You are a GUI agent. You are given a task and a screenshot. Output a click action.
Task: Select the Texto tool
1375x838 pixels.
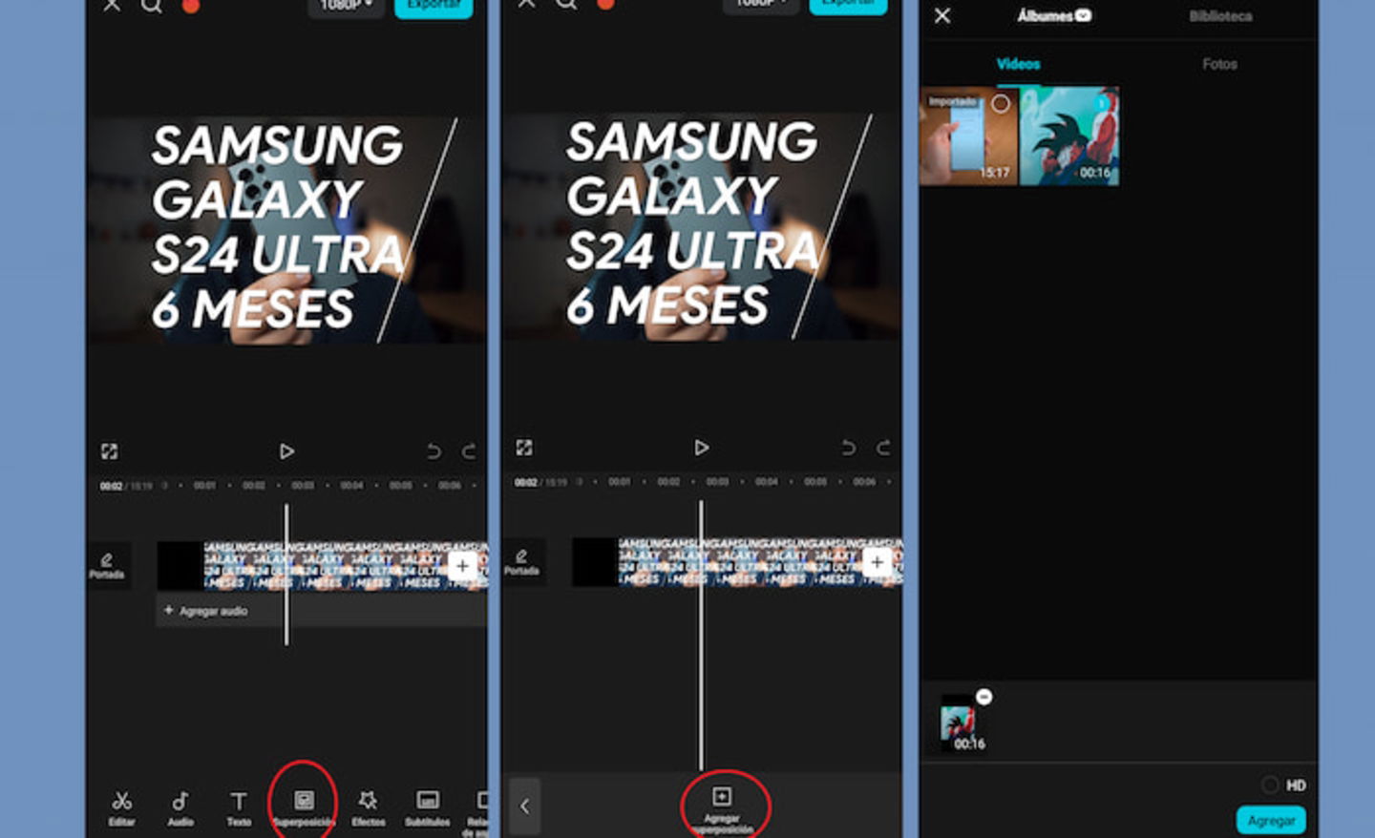tap(239, 807)
